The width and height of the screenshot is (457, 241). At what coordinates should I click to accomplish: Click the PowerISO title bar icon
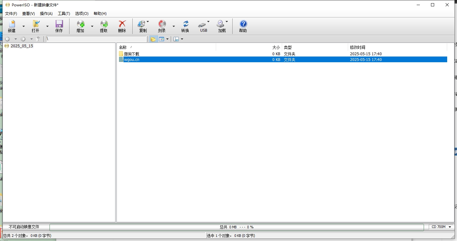pos(8,5)
